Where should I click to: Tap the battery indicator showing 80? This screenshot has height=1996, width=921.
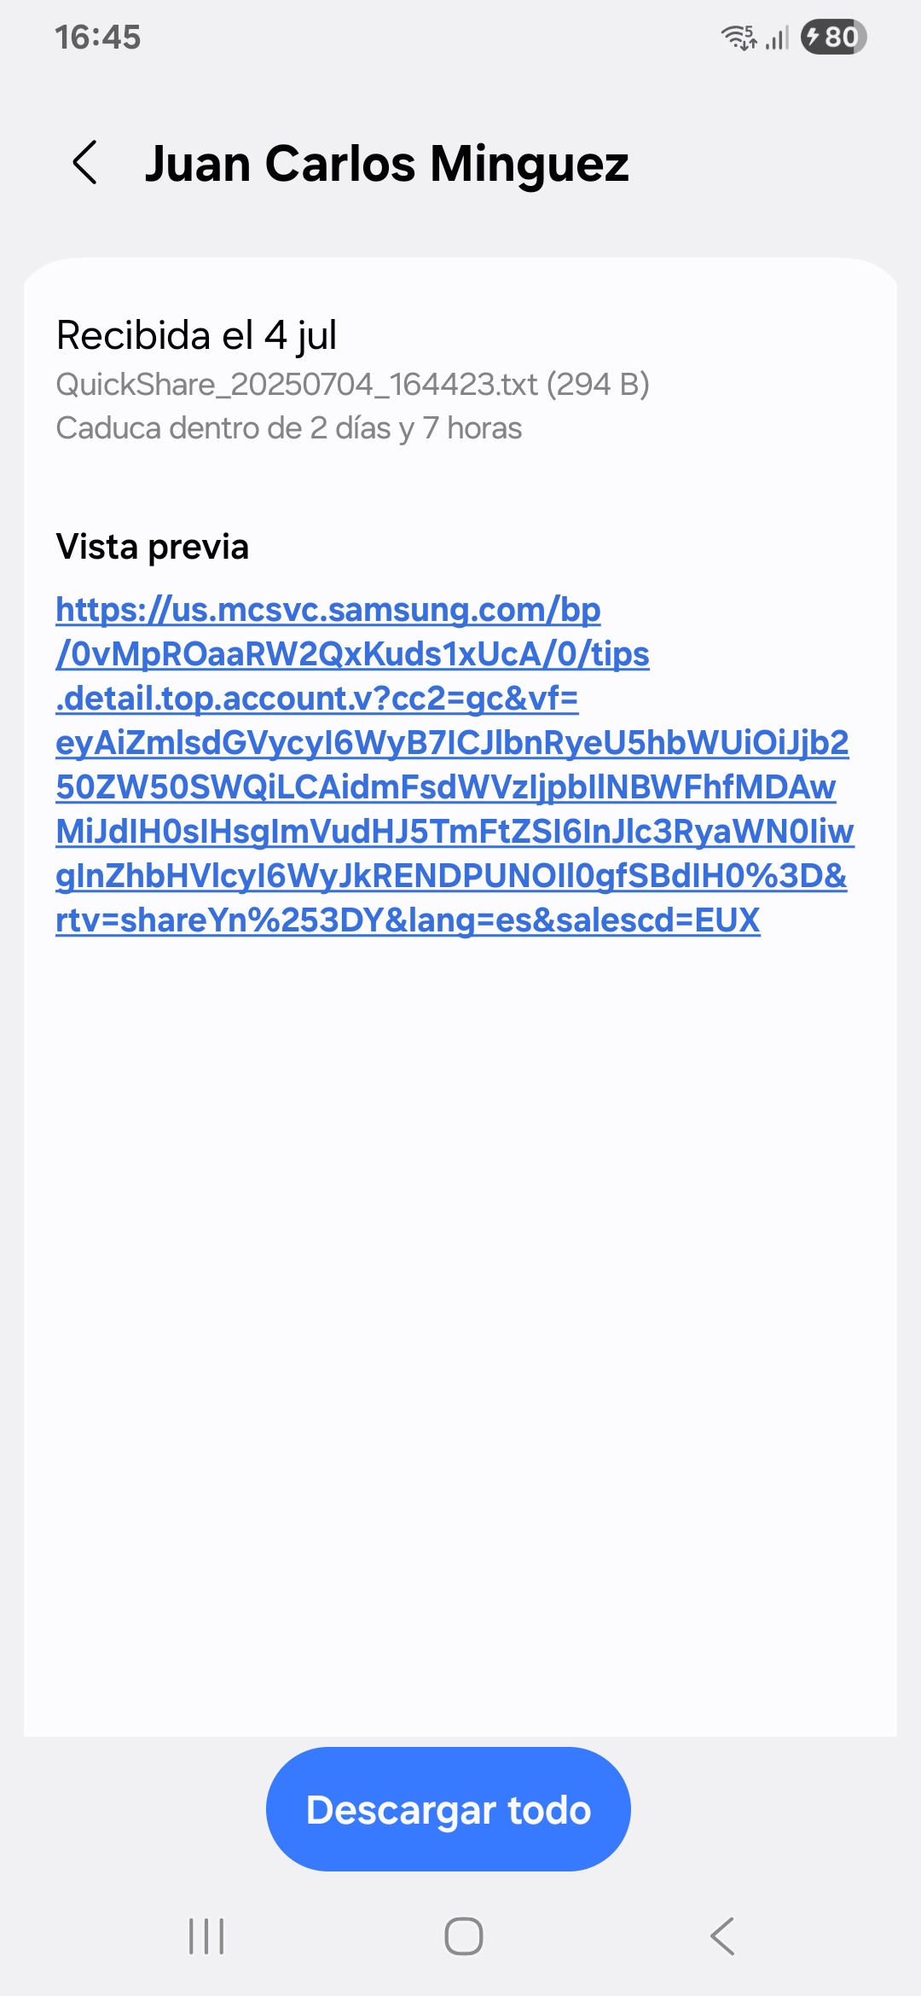[833, 37]
